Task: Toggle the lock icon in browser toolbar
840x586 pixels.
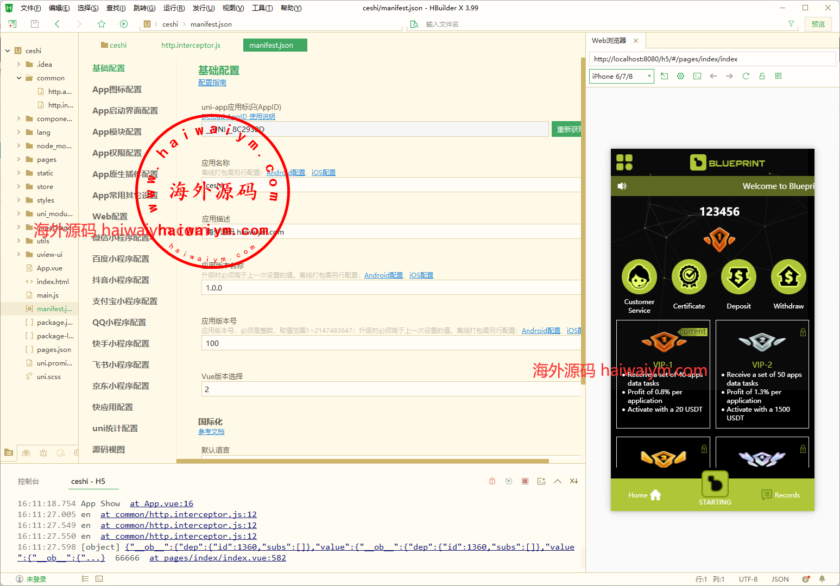Action: [x=762, y=76]
